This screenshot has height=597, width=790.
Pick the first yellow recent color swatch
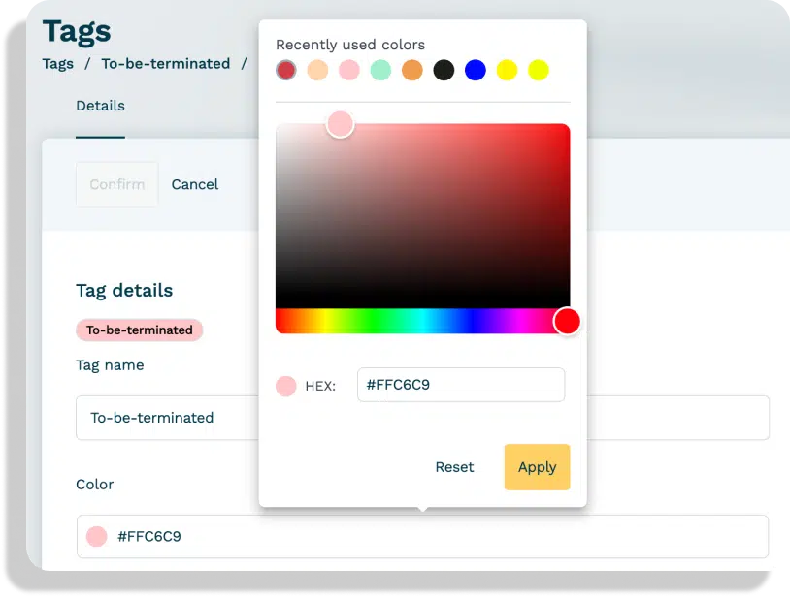coord(507,70)
